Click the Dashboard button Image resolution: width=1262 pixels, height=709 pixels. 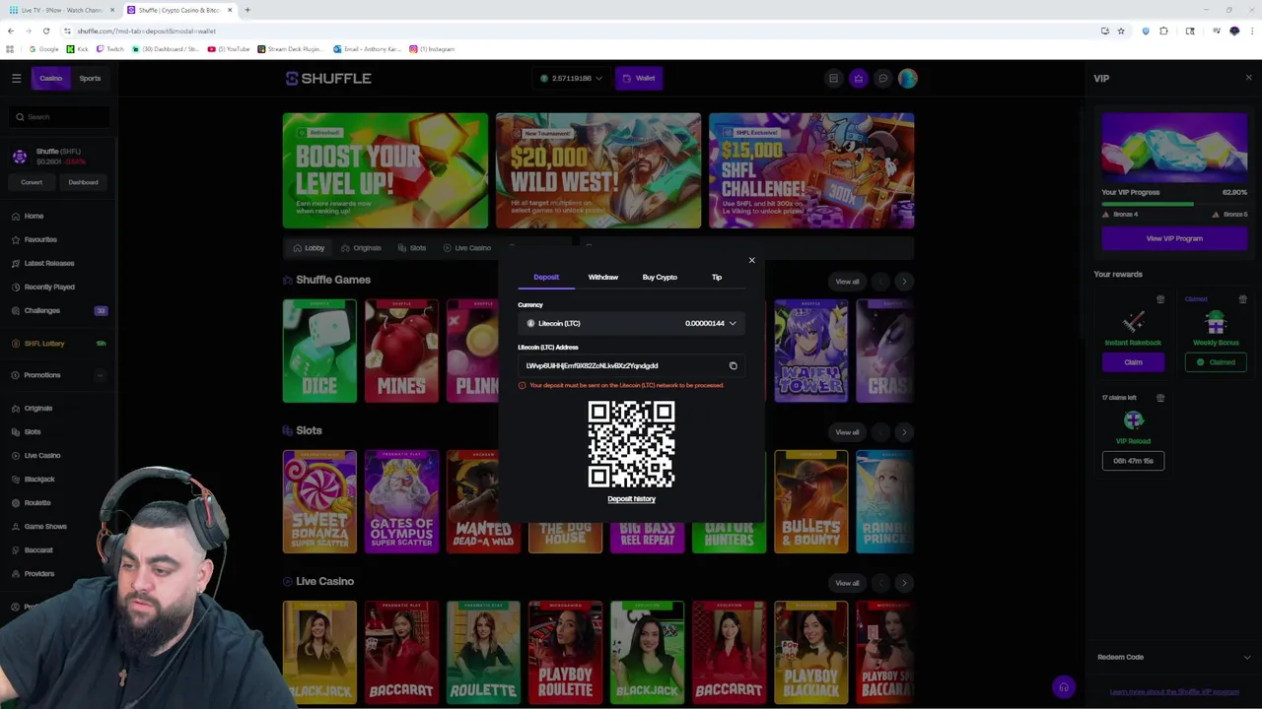point(83,182)
